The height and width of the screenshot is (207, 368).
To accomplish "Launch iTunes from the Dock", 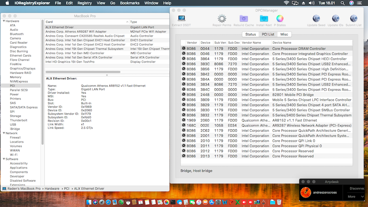I will tap(199, 202).
